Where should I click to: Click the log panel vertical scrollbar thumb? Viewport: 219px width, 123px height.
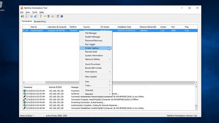196,106
